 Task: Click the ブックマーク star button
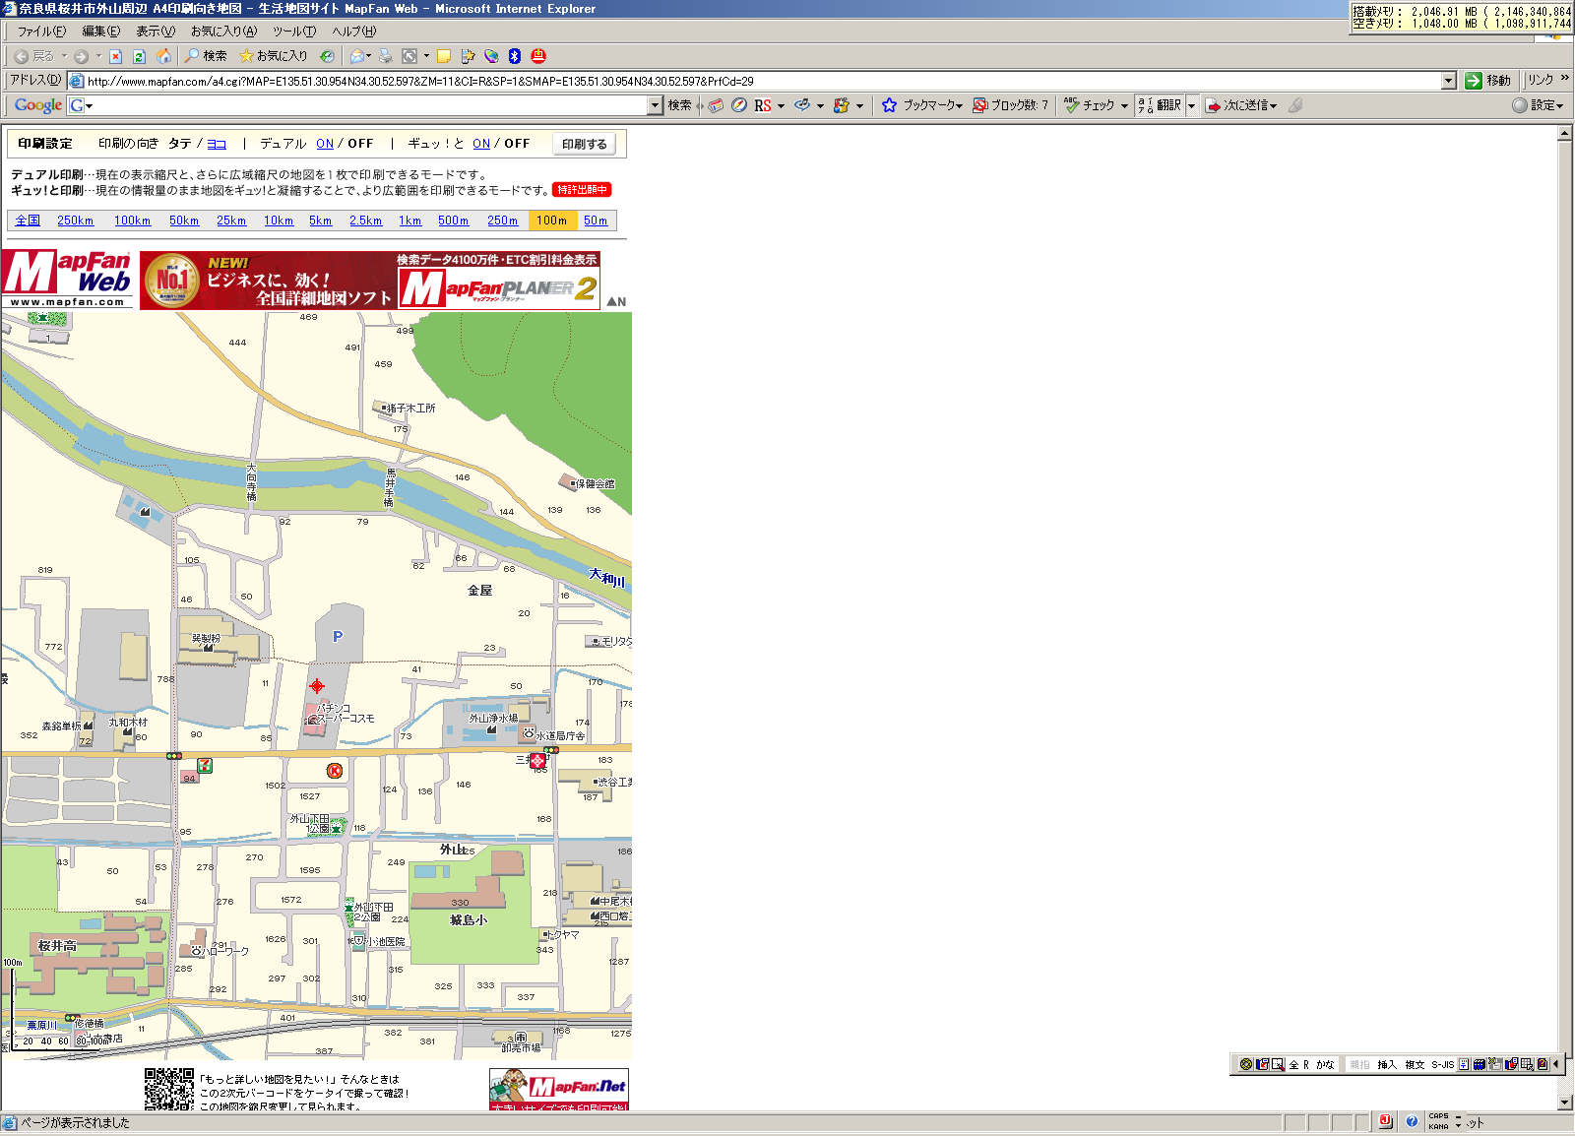click(x=921, y=105)
